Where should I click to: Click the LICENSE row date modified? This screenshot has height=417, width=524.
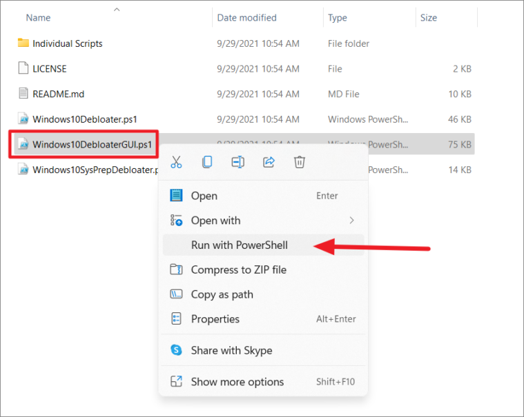coord(258,69)
